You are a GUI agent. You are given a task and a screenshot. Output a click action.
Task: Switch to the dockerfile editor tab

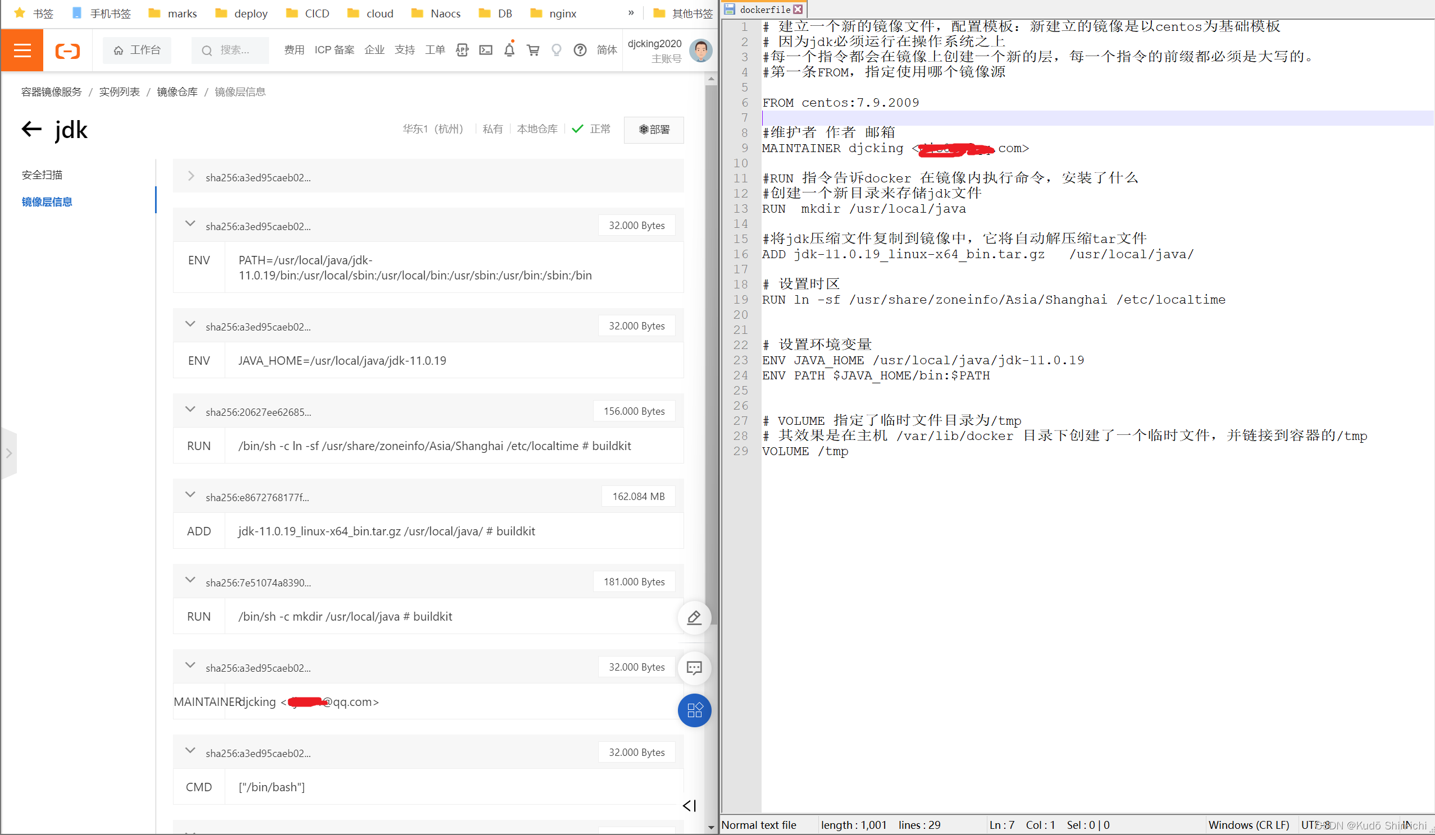click(x=764, y=9)
